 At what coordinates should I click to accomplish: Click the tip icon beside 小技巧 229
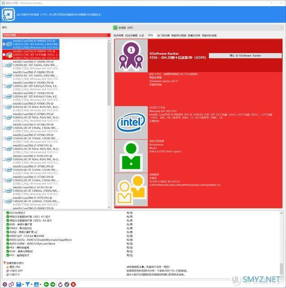[8, 271]
